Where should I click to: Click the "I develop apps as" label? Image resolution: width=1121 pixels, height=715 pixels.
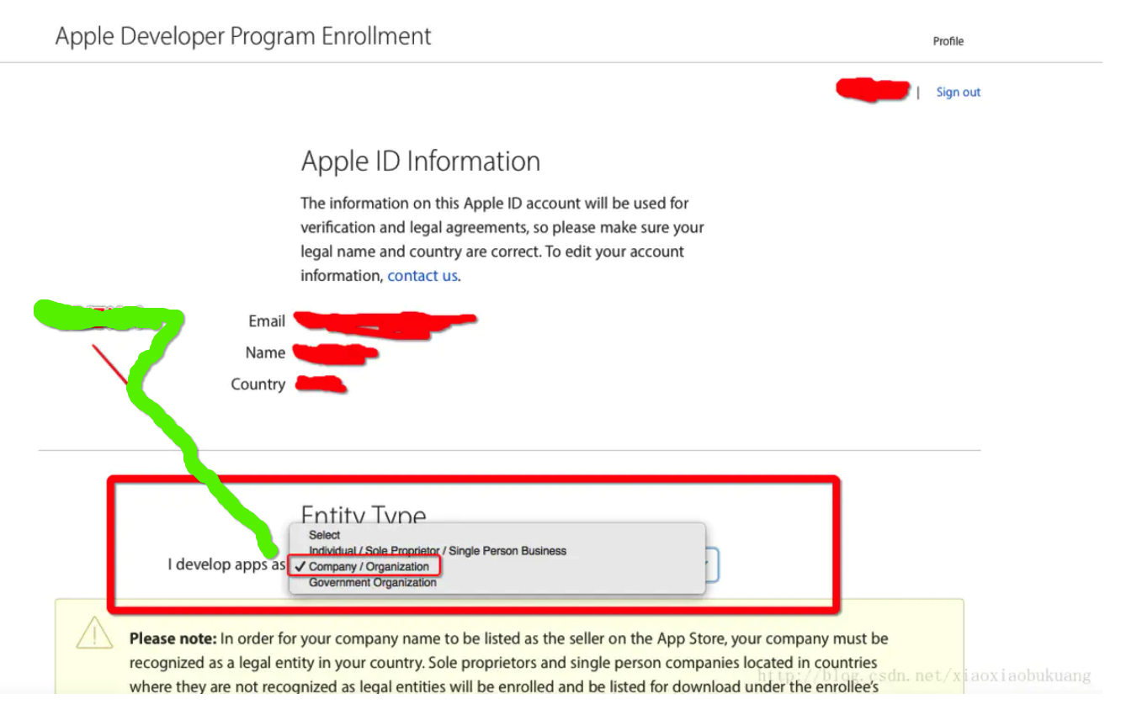226,564
